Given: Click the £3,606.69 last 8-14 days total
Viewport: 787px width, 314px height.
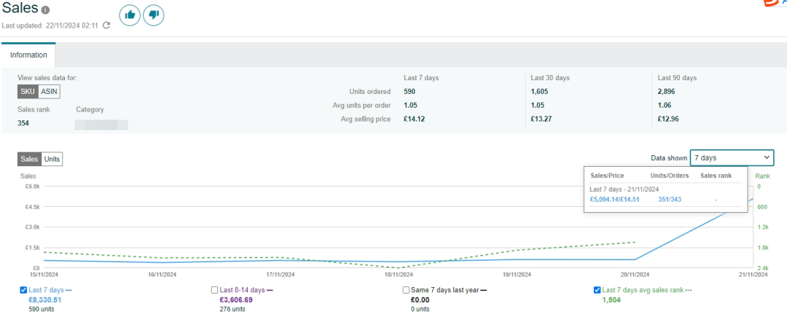Looking at the screenshot, I should click(236, 300).
